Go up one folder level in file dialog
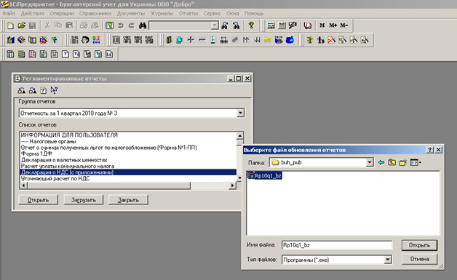 (392, 162)
